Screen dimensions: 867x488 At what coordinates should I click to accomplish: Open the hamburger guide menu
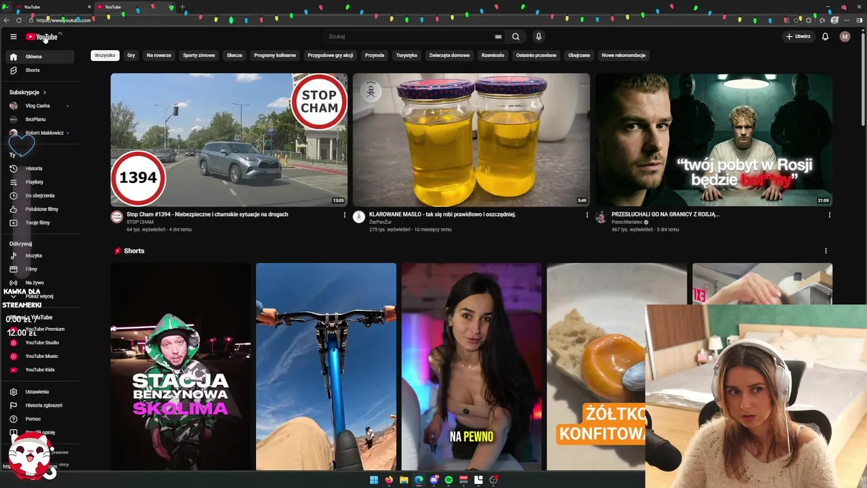point(13,37)
